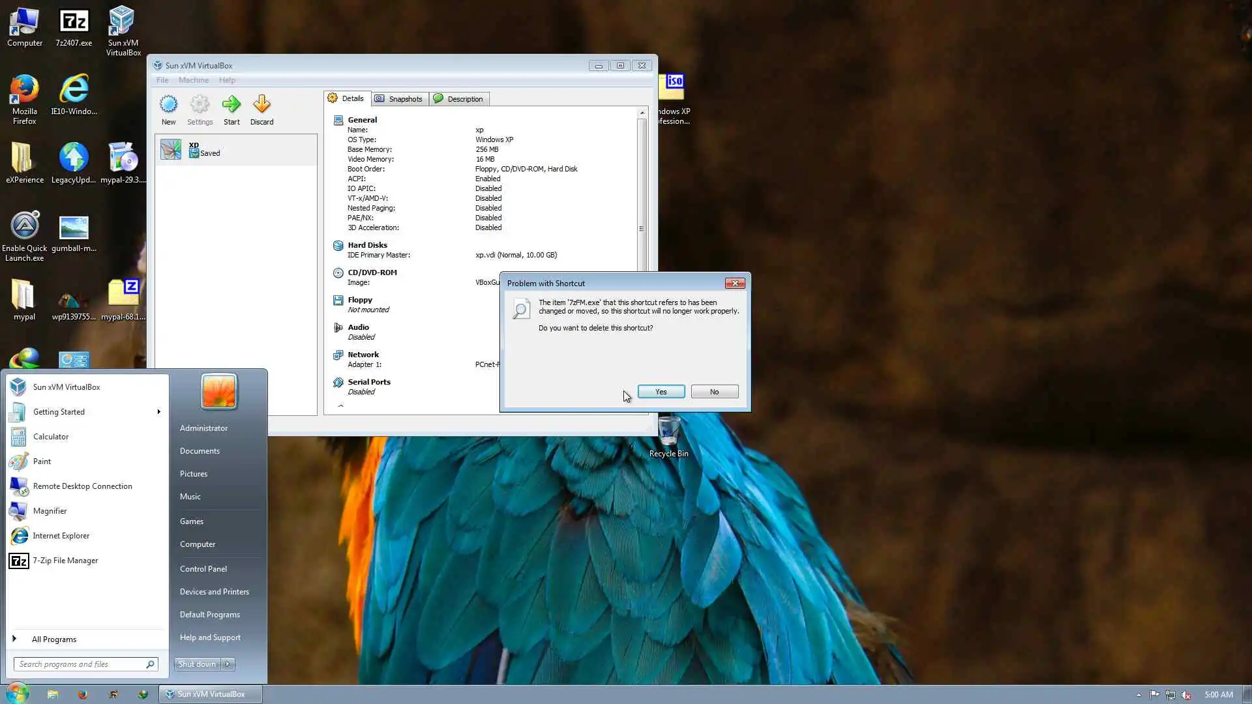Screen dimensions: 1252x704
Task: Open the Settings gear in VirtualBox toolbar
Action: 200,105
